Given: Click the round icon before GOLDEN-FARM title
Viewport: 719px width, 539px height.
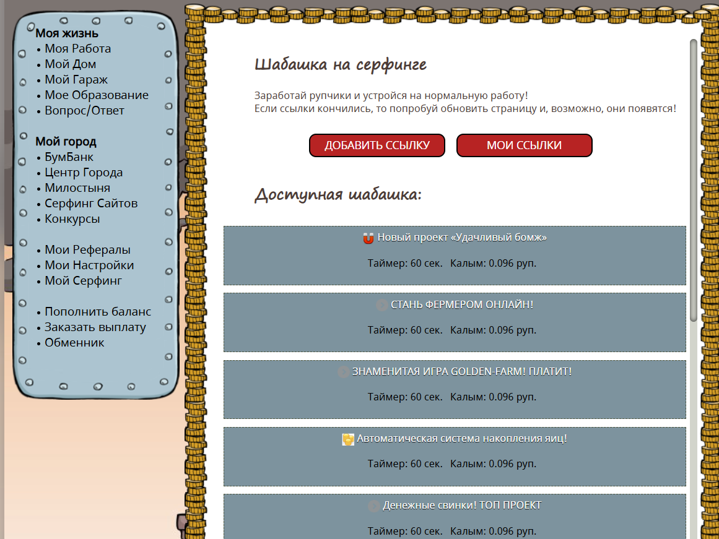Looking at the screenshot, I should point(343,372).
